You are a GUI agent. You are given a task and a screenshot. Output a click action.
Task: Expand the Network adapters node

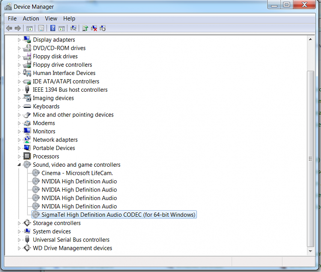pyautogui.click(x=19, y=140)
